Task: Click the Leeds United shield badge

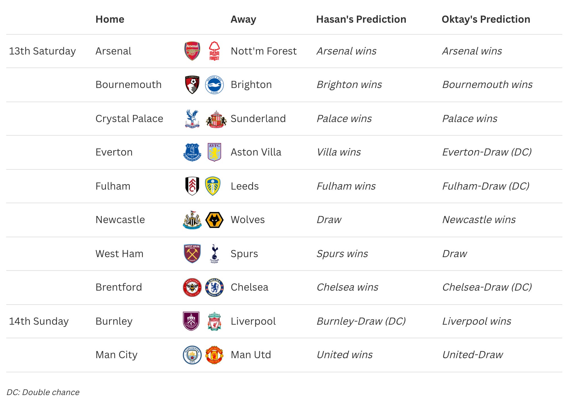Action: click(213, 186)
